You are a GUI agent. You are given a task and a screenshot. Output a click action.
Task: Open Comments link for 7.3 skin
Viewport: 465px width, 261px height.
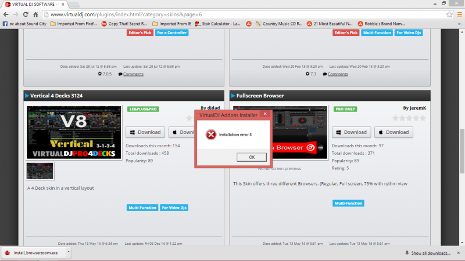coord(338,74)
